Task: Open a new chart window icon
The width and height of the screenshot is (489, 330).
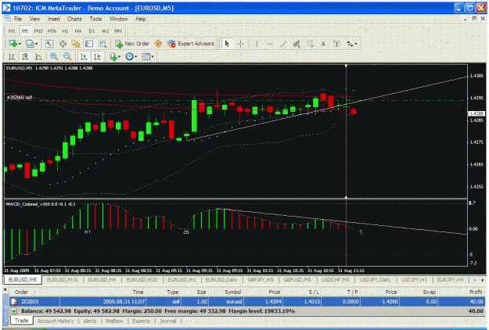Action: coord(13,44)
